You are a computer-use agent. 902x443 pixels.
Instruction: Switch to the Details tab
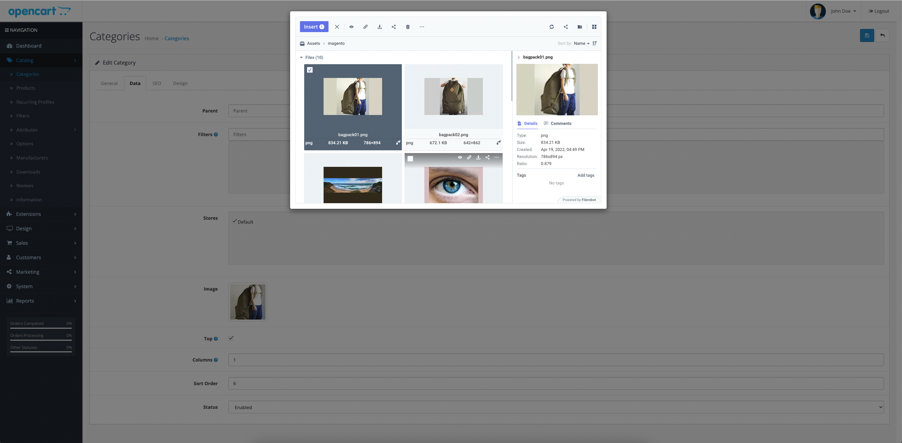[527, 123]
